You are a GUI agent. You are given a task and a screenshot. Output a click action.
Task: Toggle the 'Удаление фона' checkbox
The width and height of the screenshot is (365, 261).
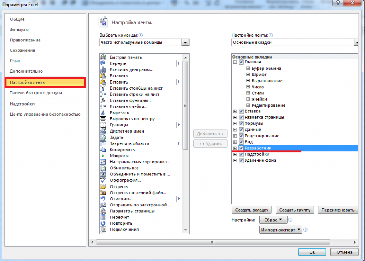tap(241, 161)
